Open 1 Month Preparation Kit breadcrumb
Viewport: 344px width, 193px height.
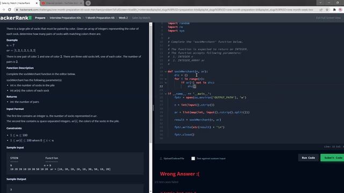(x=100, y=18)
